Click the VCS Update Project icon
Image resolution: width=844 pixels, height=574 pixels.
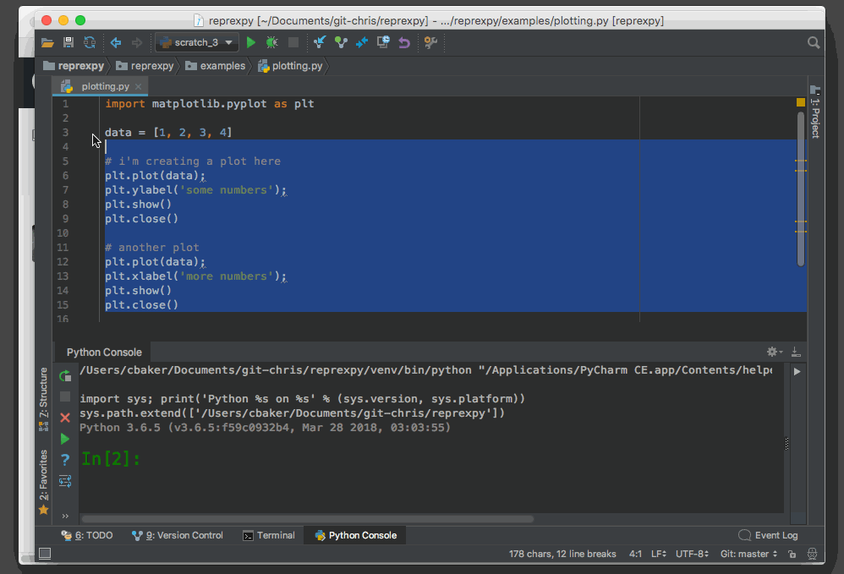320,42
